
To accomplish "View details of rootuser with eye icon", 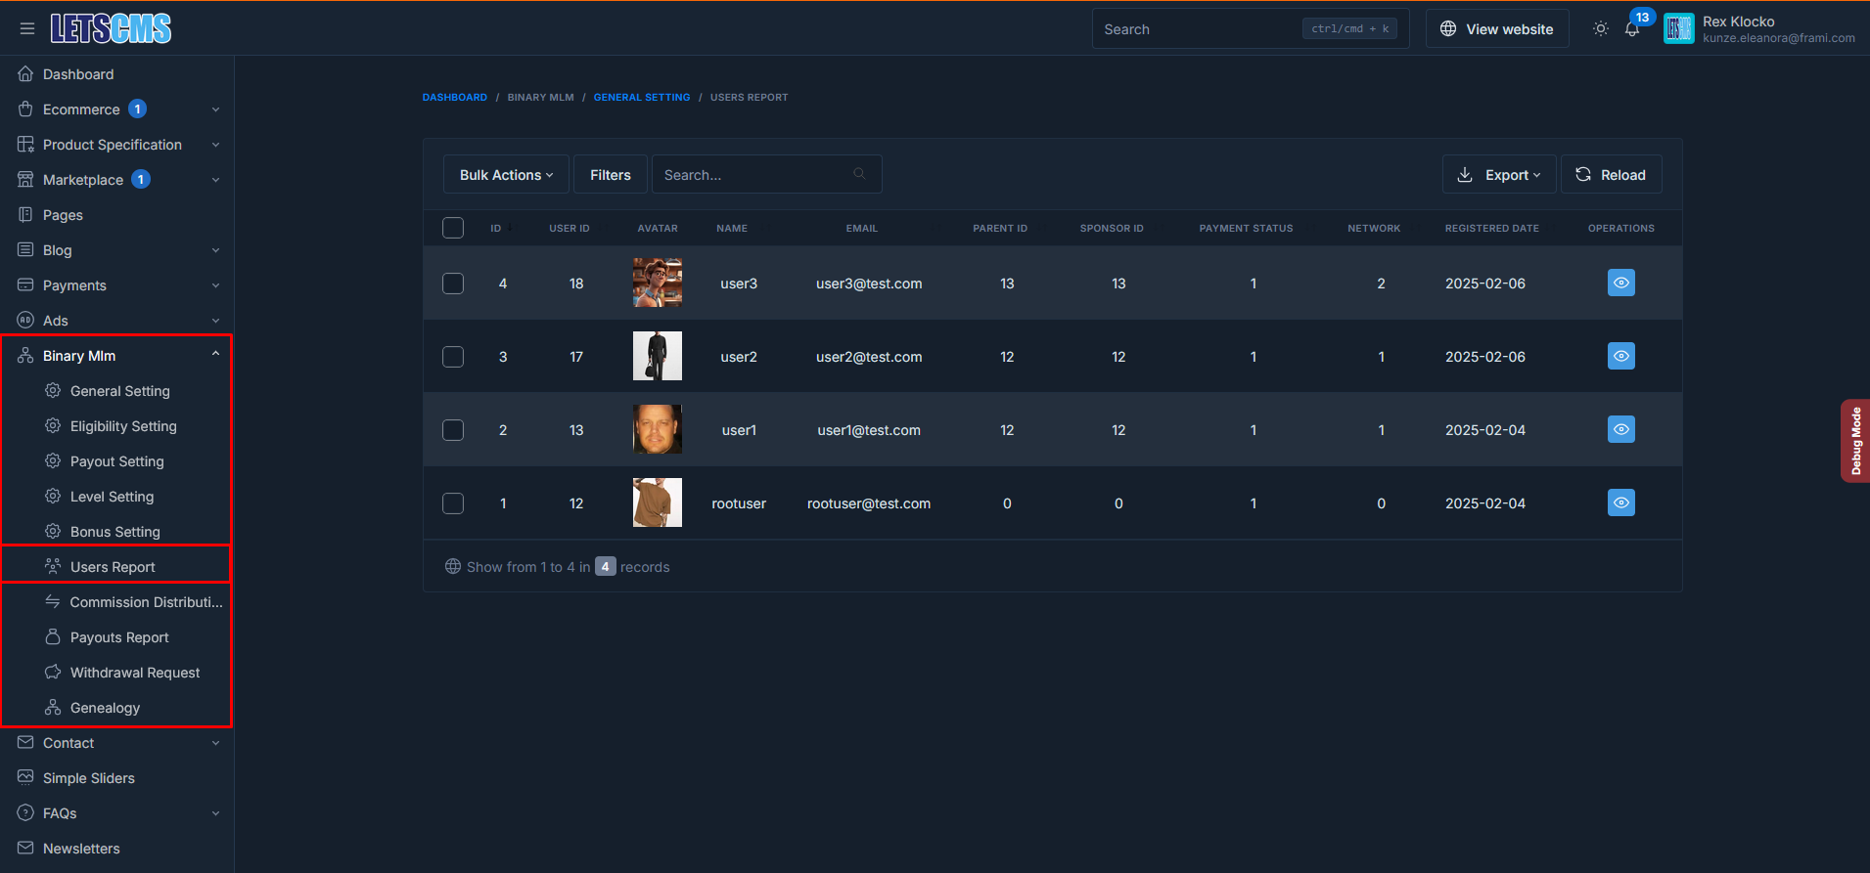I will click(1620, 503).
